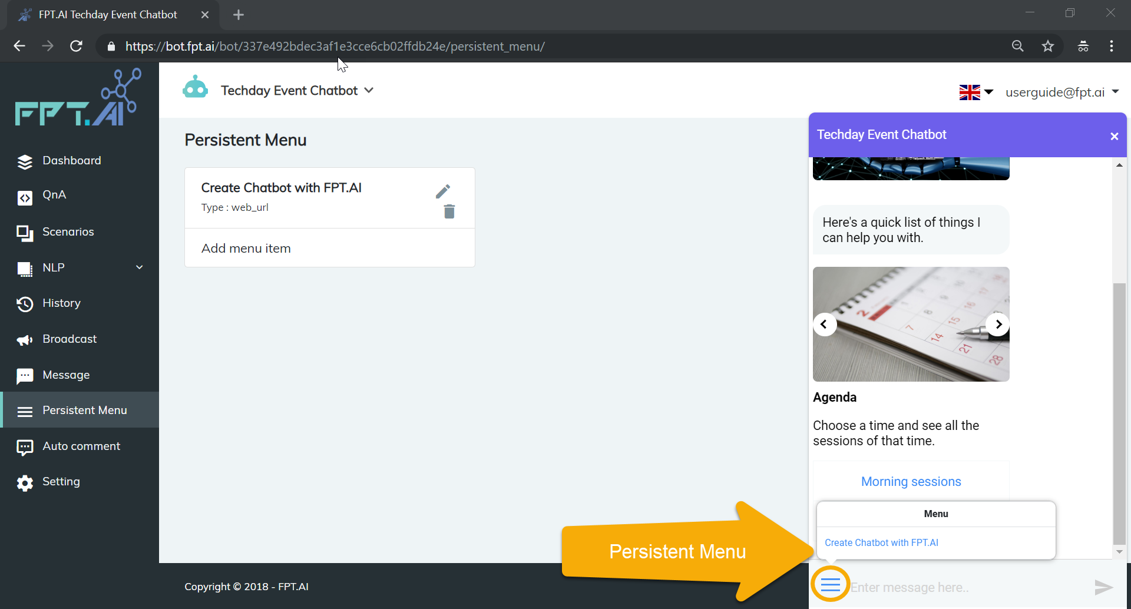
Task: Click the chat scroll up arrow
Action: (x=1119, y=165)
